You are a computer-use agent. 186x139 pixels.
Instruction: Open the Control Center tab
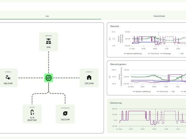click(159, 16)
